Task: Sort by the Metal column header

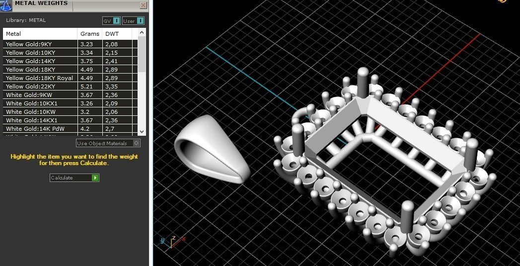Action: (x=40, y=33)
